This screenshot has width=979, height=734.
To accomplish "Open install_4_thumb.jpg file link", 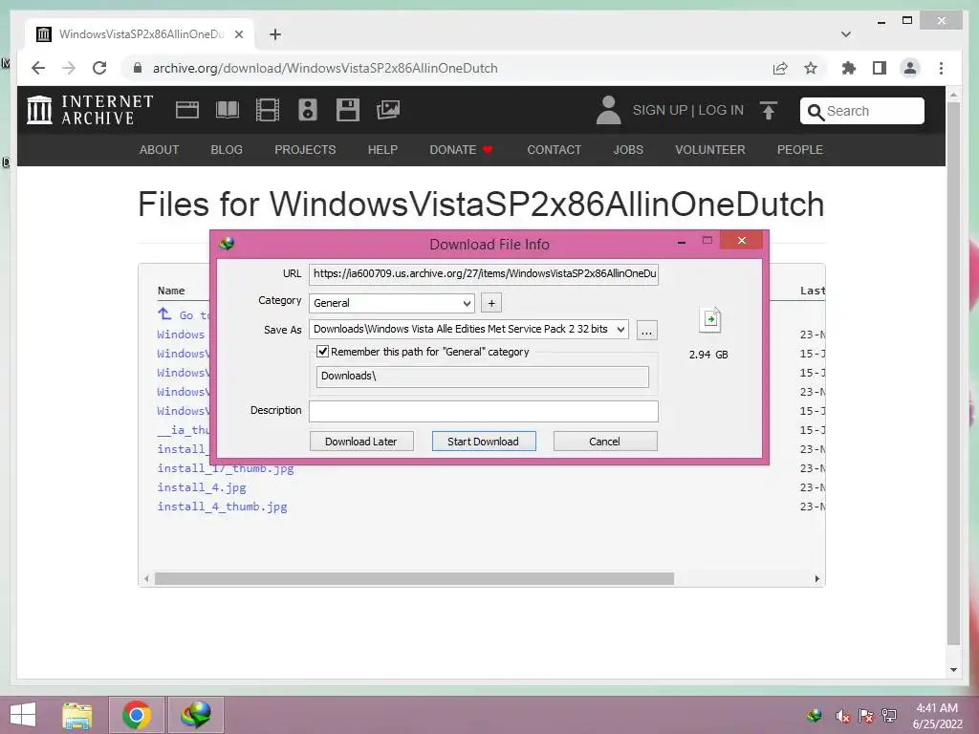I will coord(222,507).
